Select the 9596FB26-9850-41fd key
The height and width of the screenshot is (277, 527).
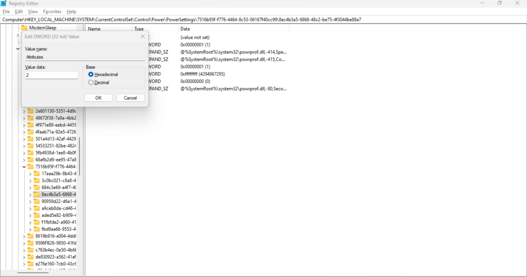pyautogui.click(x=56, y=243)
